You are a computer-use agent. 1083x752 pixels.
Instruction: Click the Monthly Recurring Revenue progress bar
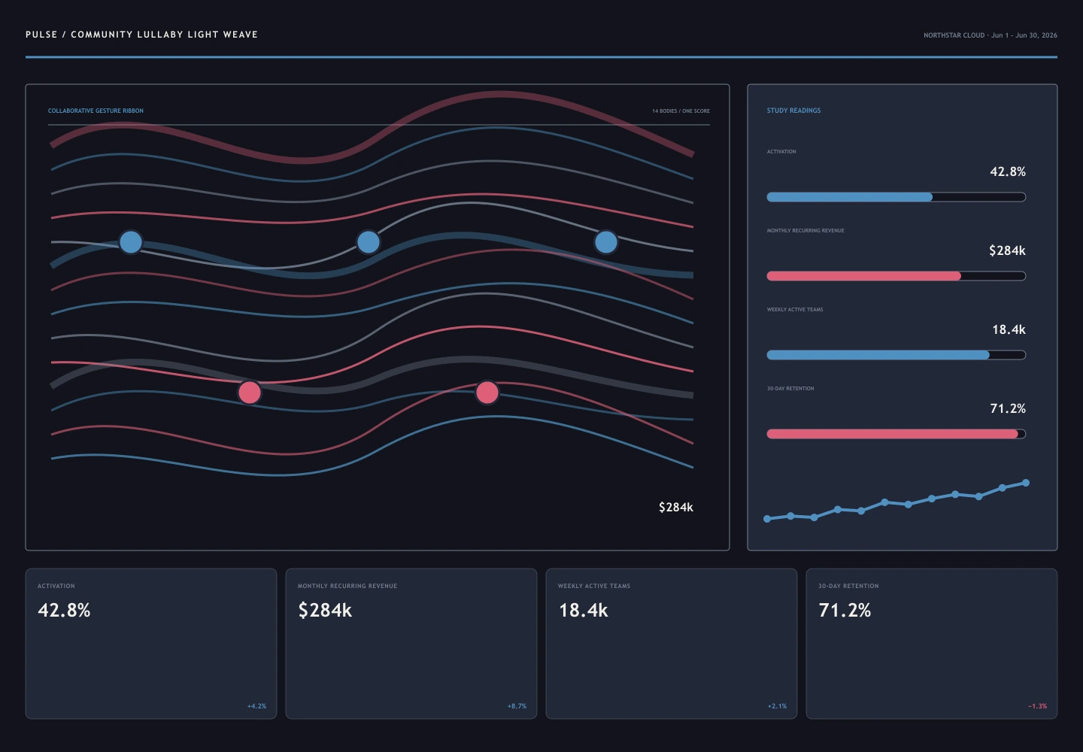click(896, 276)
